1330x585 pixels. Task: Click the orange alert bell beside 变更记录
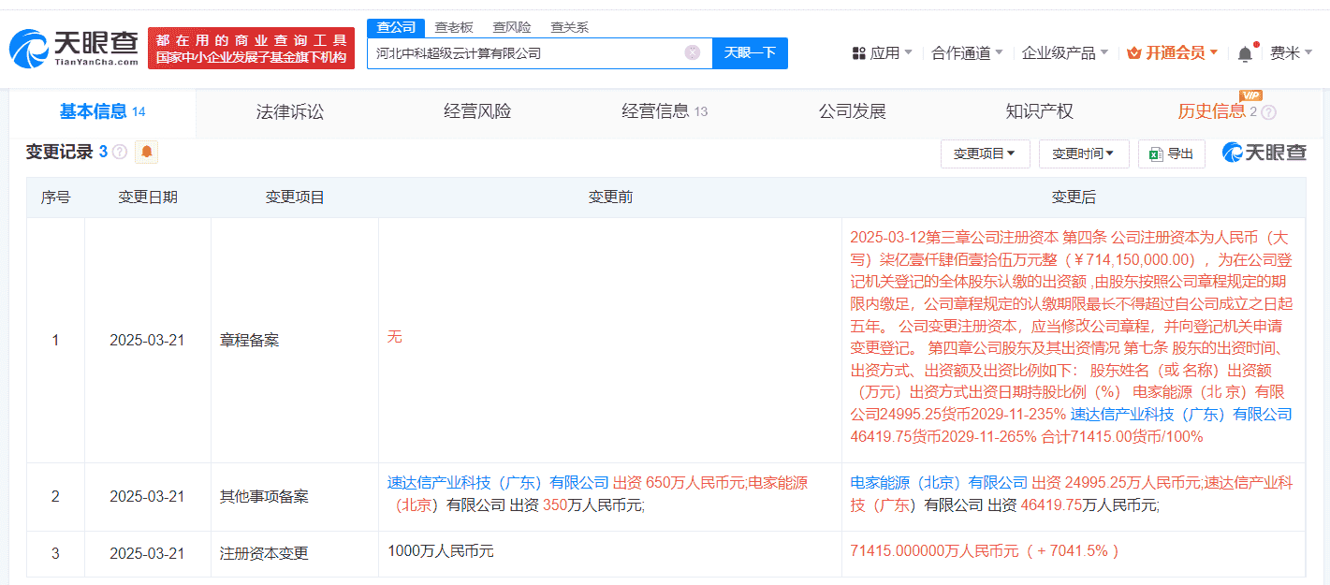[146, 152]
